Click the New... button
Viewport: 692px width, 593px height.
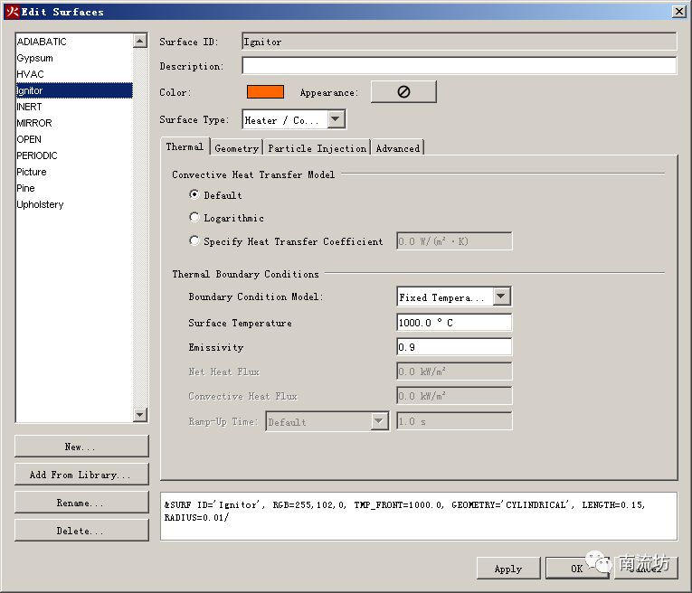[x=81, y=447]
